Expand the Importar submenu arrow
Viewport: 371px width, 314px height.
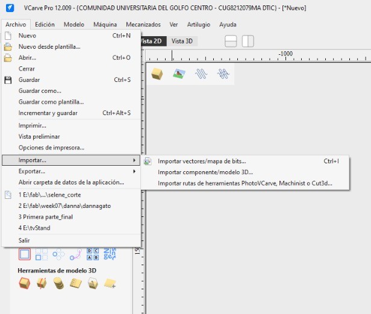(x=134, y=160)
